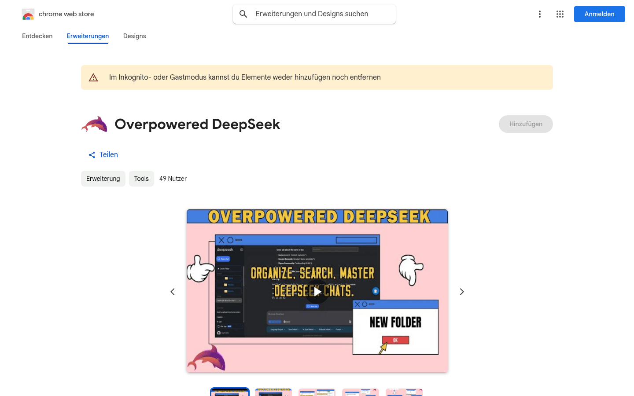Click the Hinzufügen button
The image size is (634, 396).
tap(526, 124)
